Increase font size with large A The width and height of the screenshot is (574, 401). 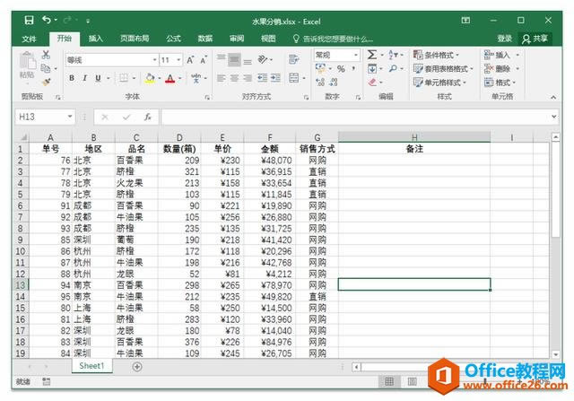tap(190, 60)
